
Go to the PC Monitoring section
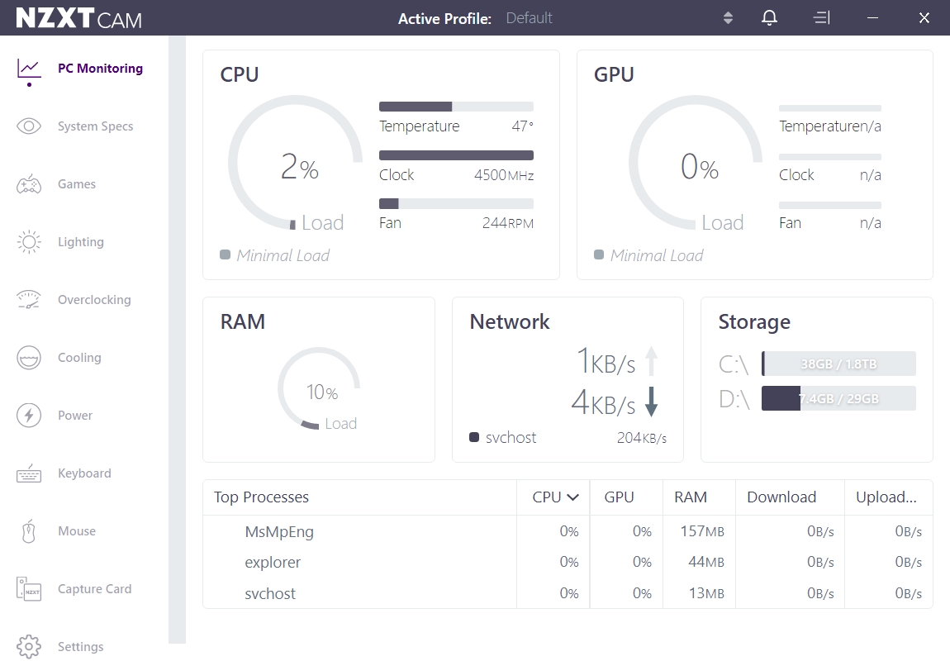tap(101, 69)
